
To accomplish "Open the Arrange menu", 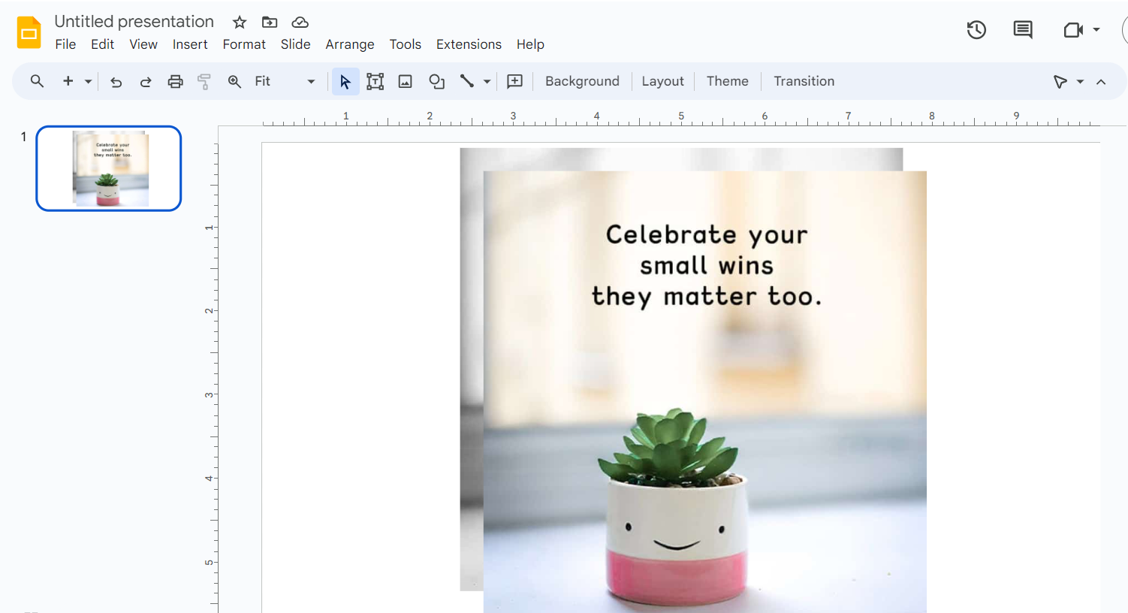I will (350, 44).
